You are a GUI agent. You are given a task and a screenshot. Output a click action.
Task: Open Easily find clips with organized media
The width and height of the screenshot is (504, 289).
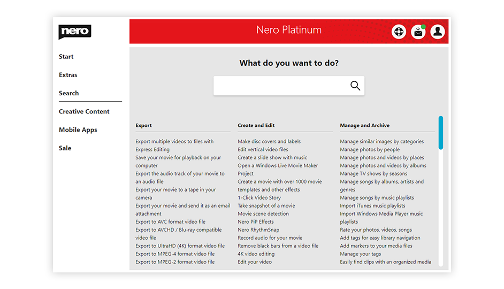coord(386,262)
